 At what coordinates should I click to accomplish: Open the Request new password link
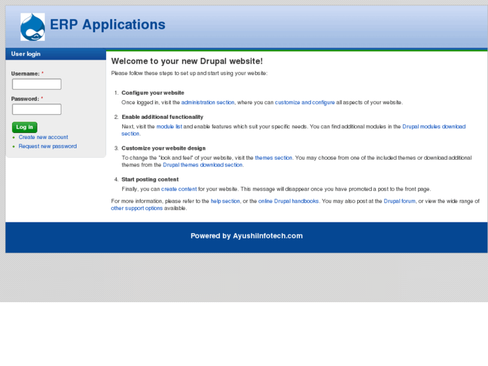click(x=48, y=146)
